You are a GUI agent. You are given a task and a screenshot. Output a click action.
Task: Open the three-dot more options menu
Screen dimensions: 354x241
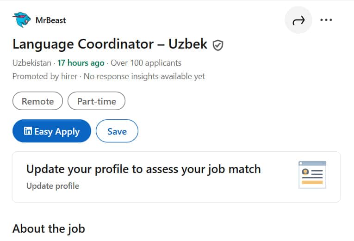[326, 20]
